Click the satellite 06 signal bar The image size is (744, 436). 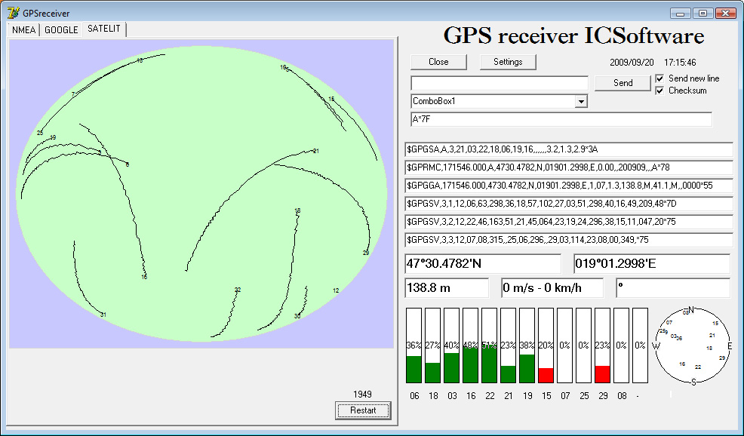[414, 345]
